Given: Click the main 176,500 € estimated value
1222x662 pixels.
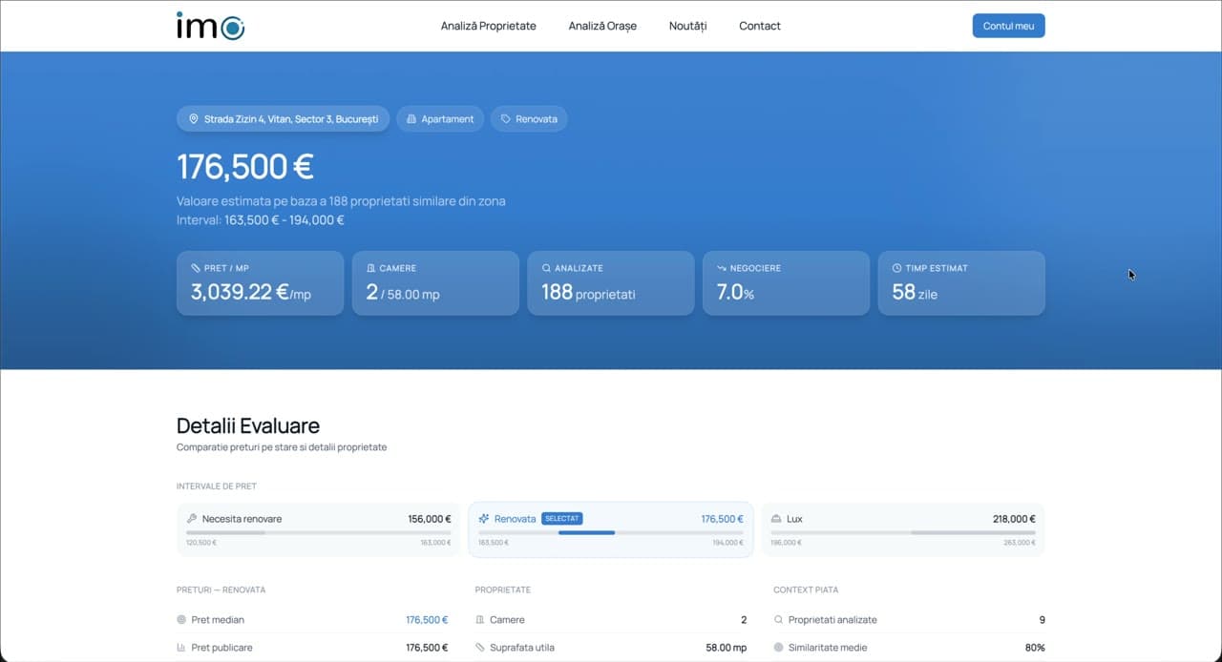Looking at the screenshot, I should click(245, 167).
